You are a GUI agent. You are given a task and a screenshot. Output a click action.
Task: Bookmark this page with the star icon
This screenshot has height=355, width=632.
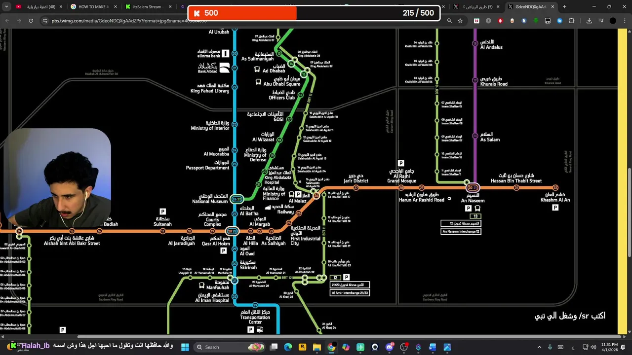coord(460,21)
